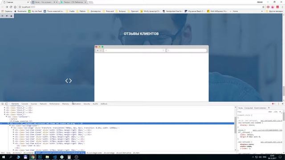Image resolution: width=285 pixels, height=160 pixels.
Task: Add a new style rule plus button
Action: coord(280,112)
